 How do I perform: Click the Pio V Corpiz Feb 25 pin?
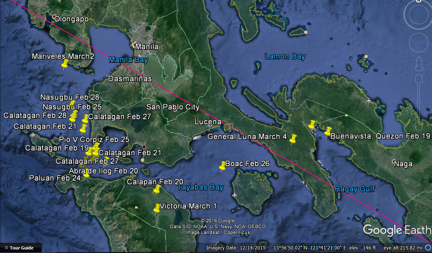click(x=96, y=145)
